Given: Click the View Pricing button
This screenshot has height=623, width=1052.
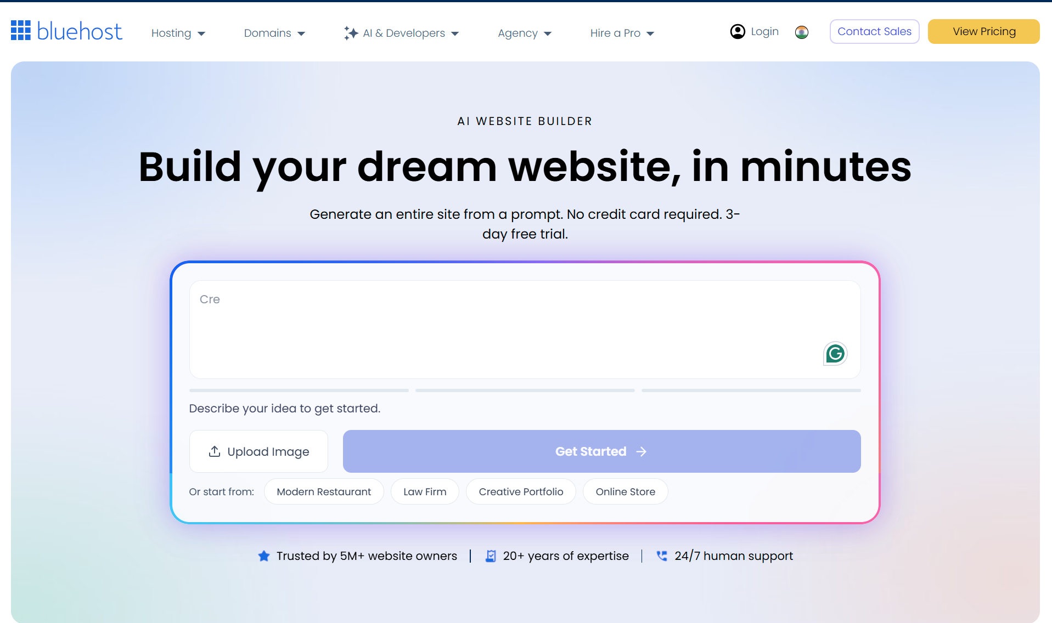Looking at the screenshot, I should tap(983, 31).
